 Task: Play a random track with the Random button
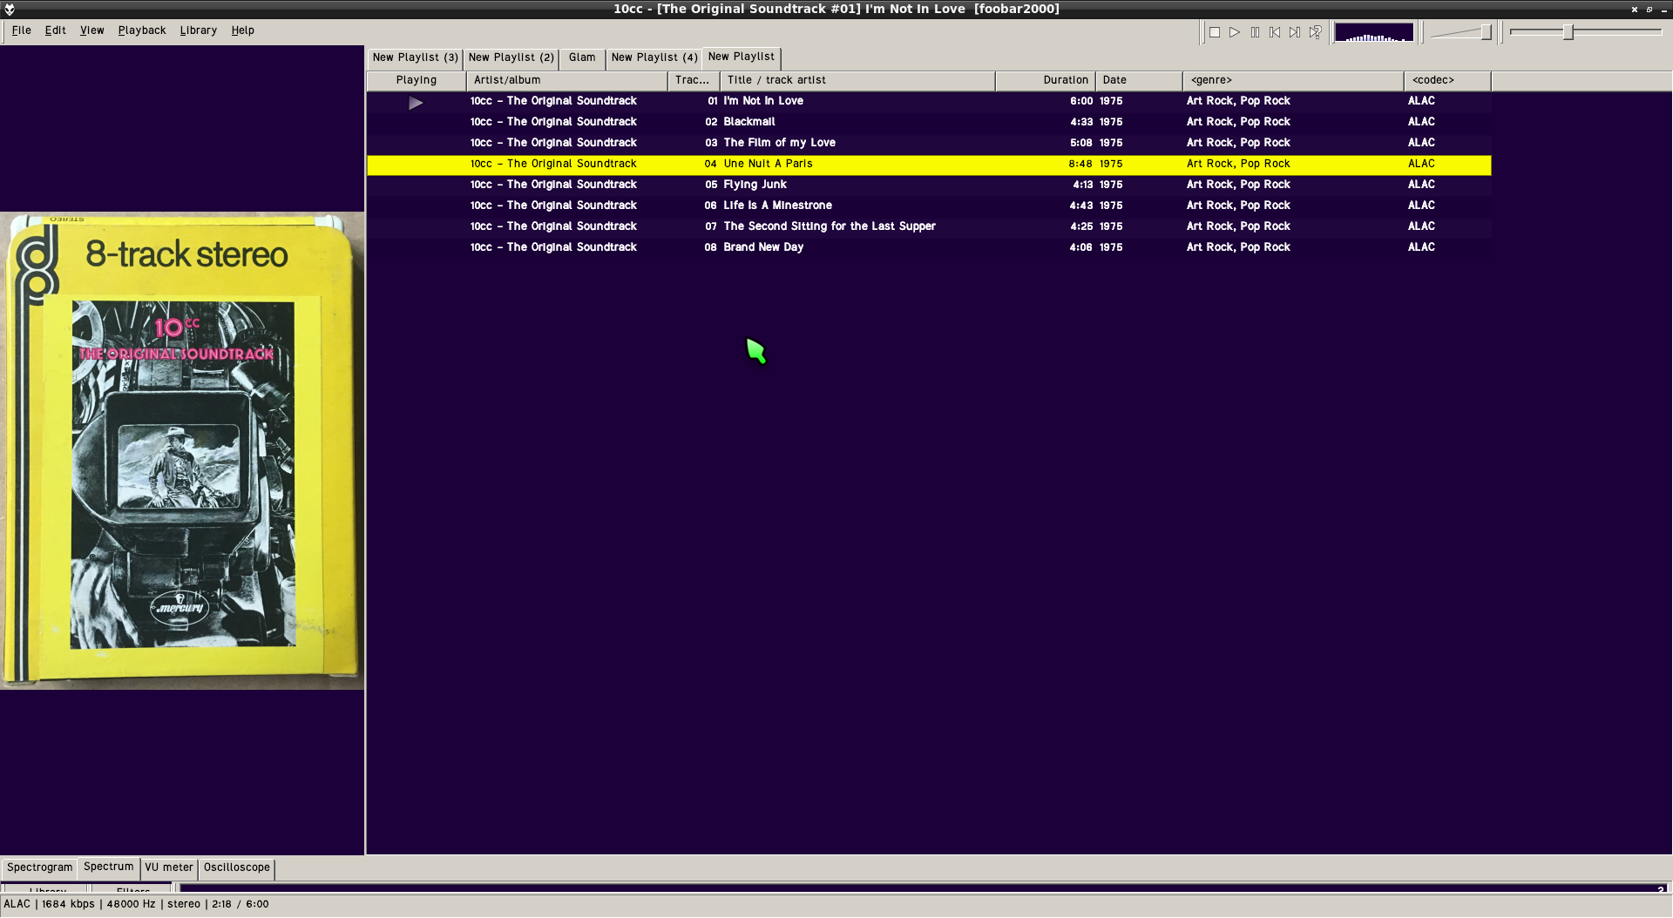1315,32
